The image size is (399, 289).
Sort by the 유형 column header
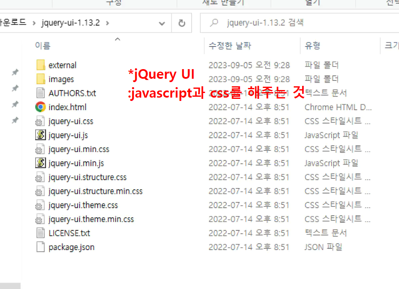[312, 46]
